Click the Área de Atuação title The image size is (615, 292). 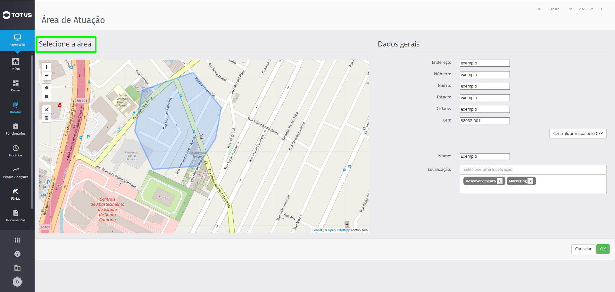coord(73,20)
